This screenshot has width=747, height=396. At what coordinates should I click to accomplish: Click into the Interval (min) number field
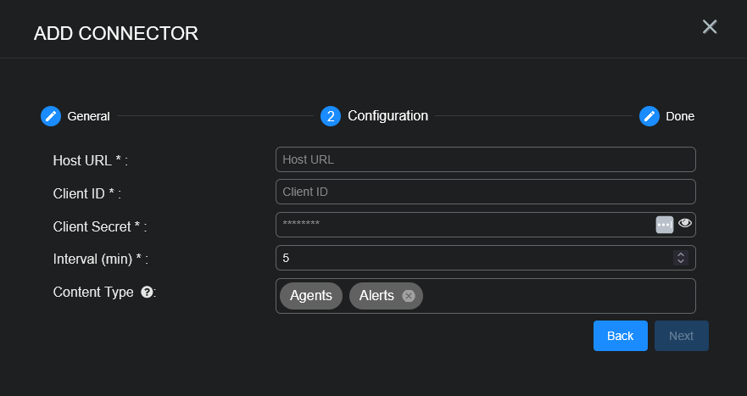471,258
